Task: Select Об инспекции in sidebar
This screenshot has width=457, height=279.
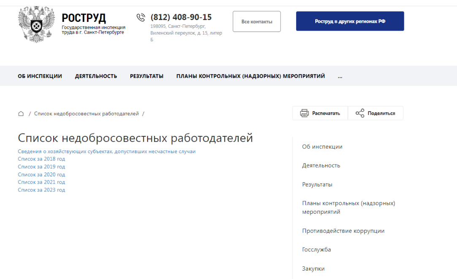Action: pos(322,147)
